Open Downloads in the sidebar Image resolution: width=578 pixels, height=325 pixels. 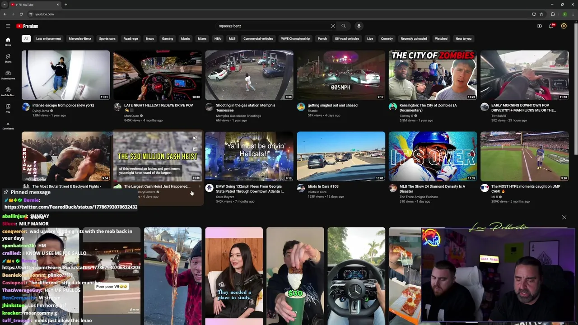8,125
